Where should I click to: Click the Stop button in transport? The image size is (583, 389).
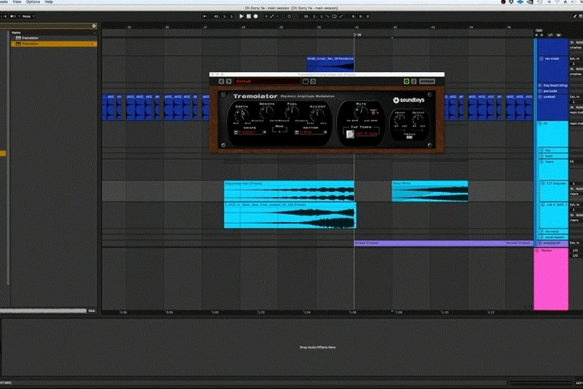(249, 16)
